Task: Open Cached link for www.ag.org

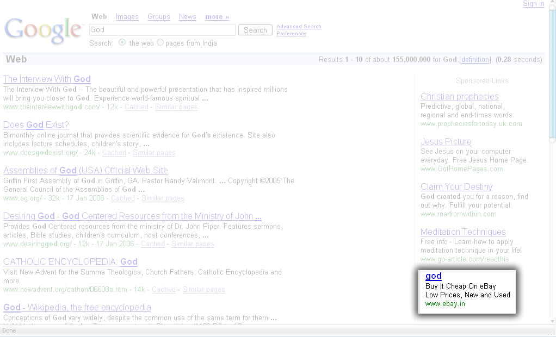Action: tap(123, 198)
